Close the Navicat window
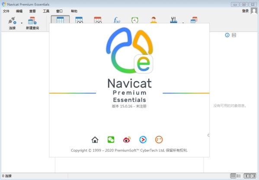The image size is (259, 180). tap(253, 4)
